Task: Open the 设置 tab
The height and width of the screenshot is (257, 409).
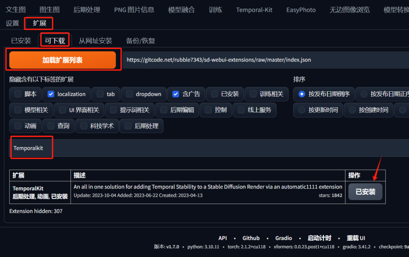Action: [x=12, y=23]
